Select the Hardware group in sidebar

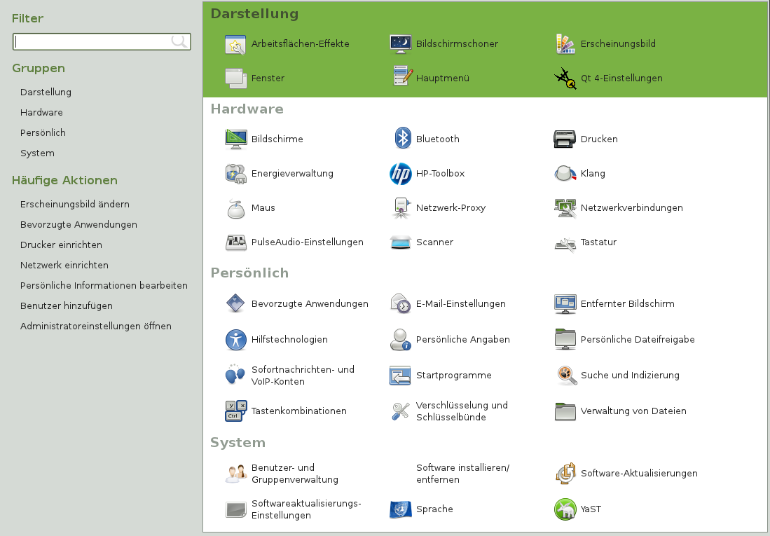pyautogui.click(x=41, y=112)
